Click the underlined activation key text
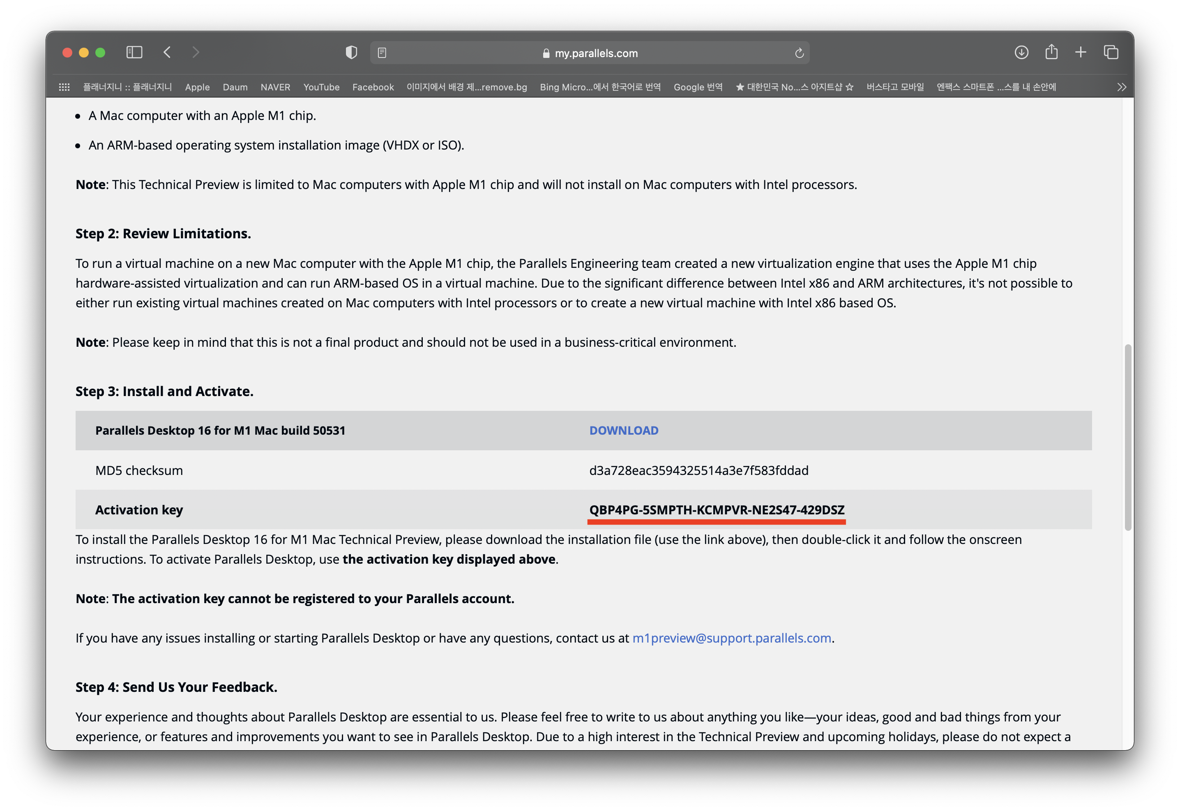 tap(717, 510)
